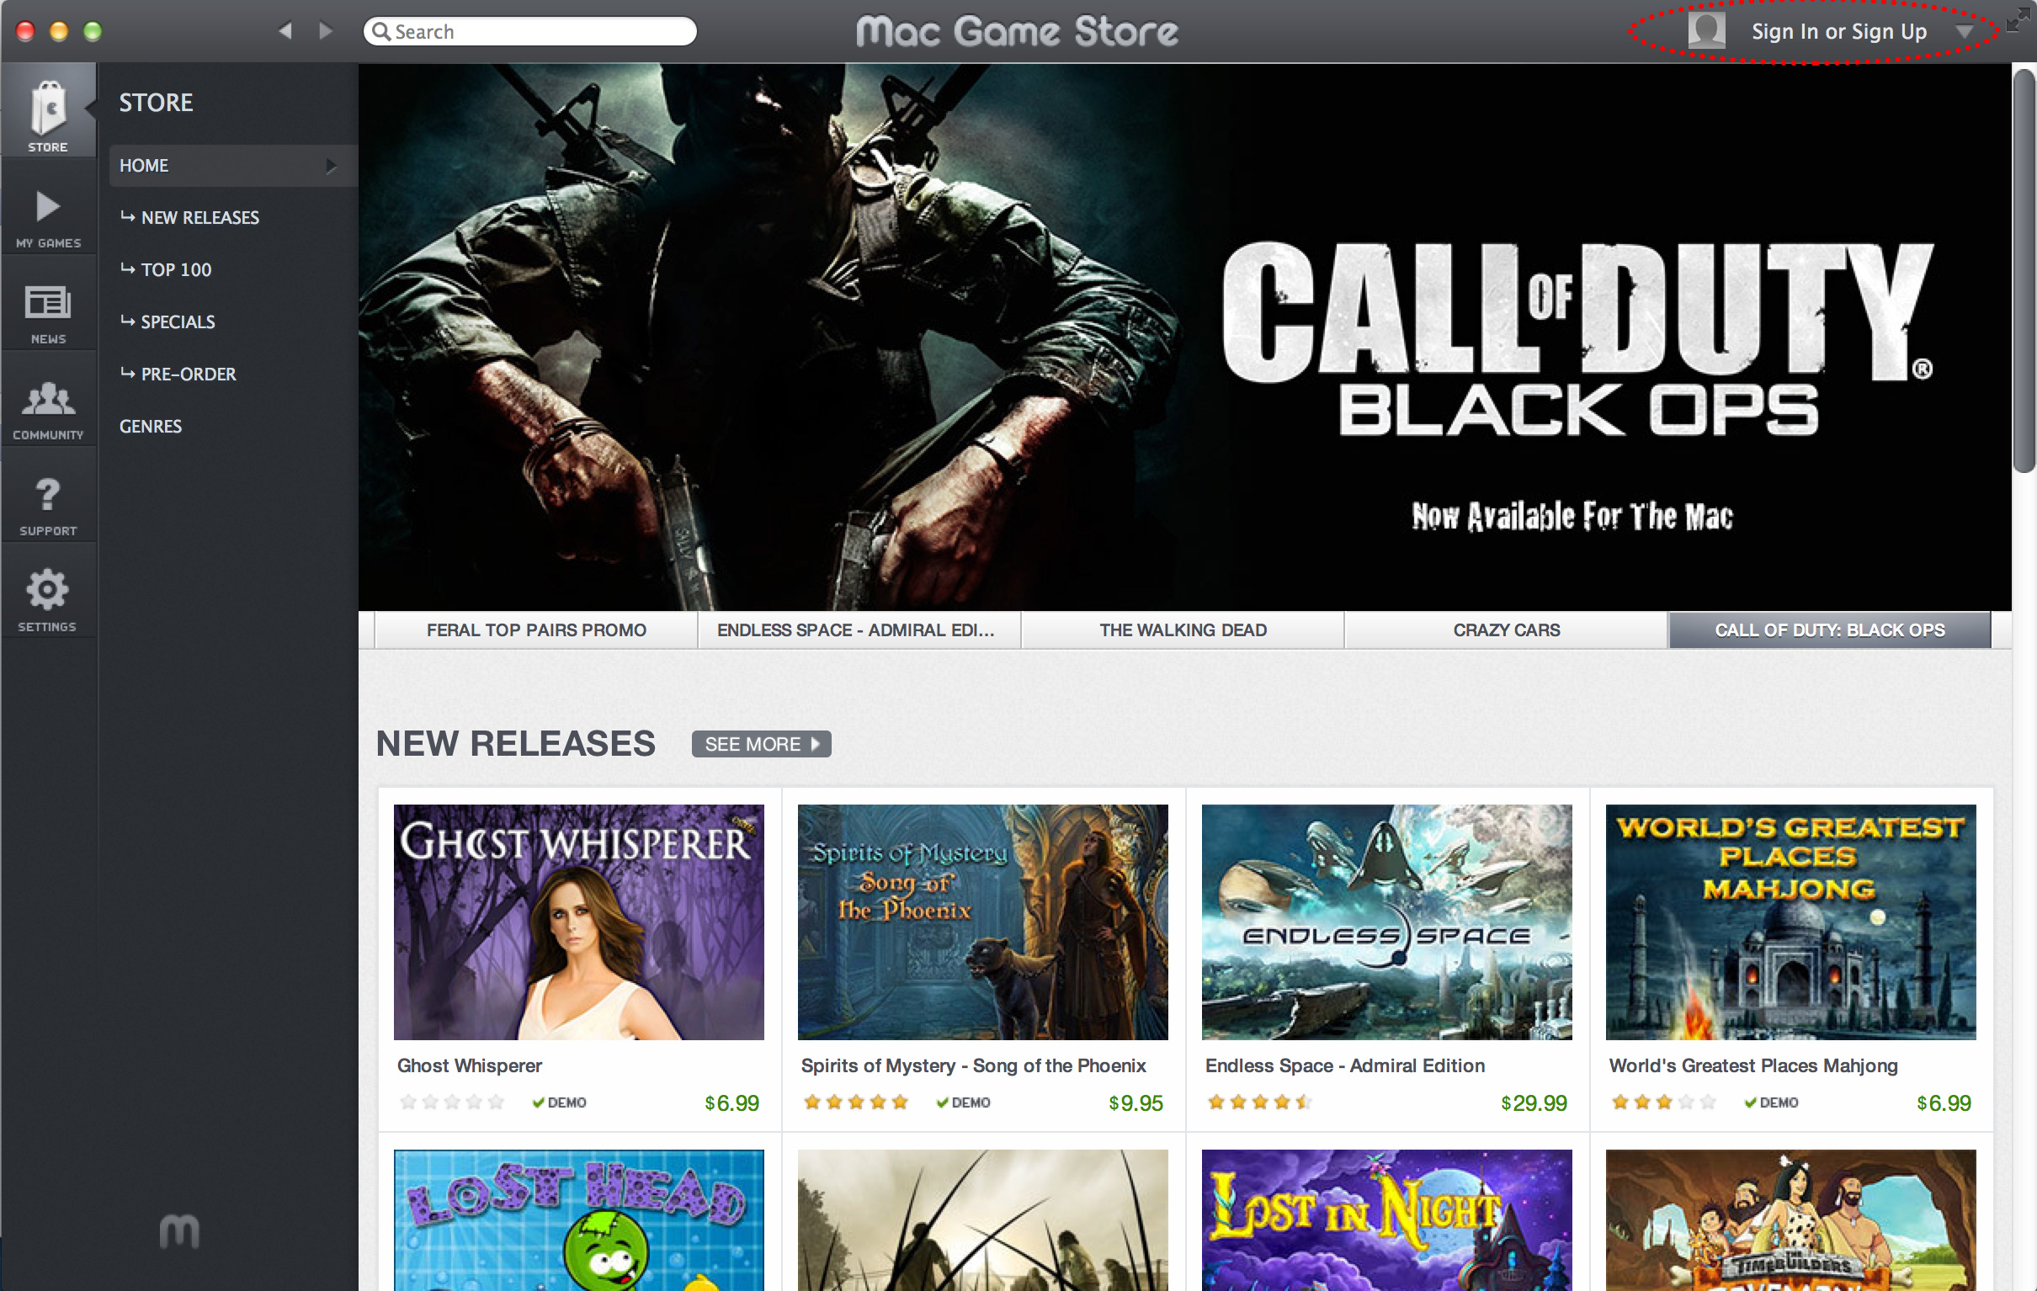Open TimeBuilders game thumbnail
This screenshot has width=2037, height=1291.
click(x=1791, y=1220)
